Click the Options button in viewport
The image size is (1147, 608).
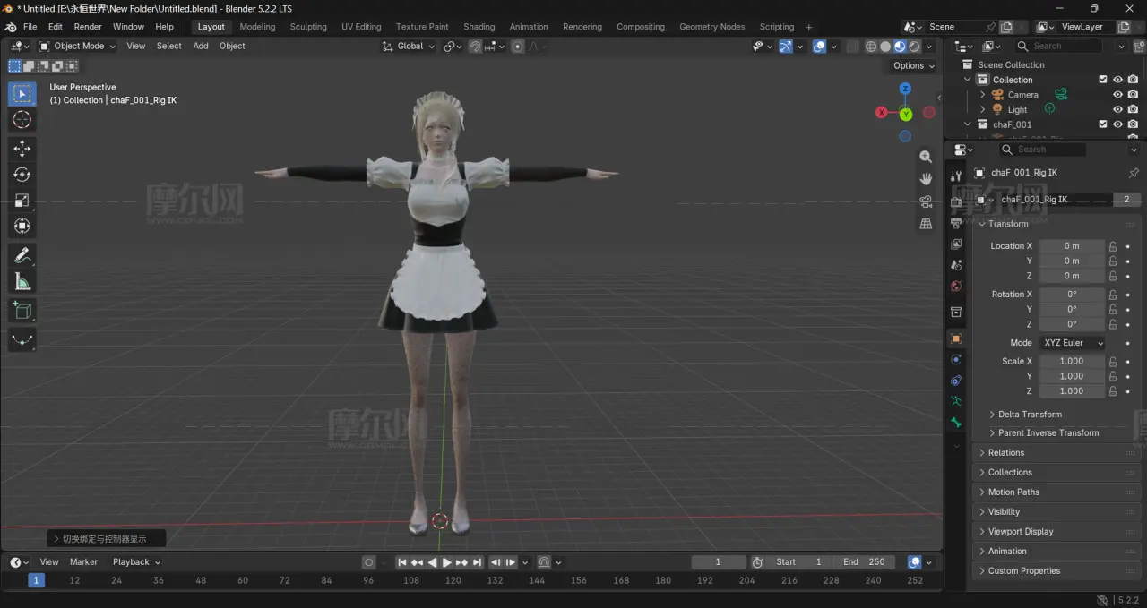(913, 65)
